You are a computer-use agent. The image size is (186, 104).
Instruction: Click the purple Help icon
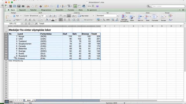(x=97, y=6)
